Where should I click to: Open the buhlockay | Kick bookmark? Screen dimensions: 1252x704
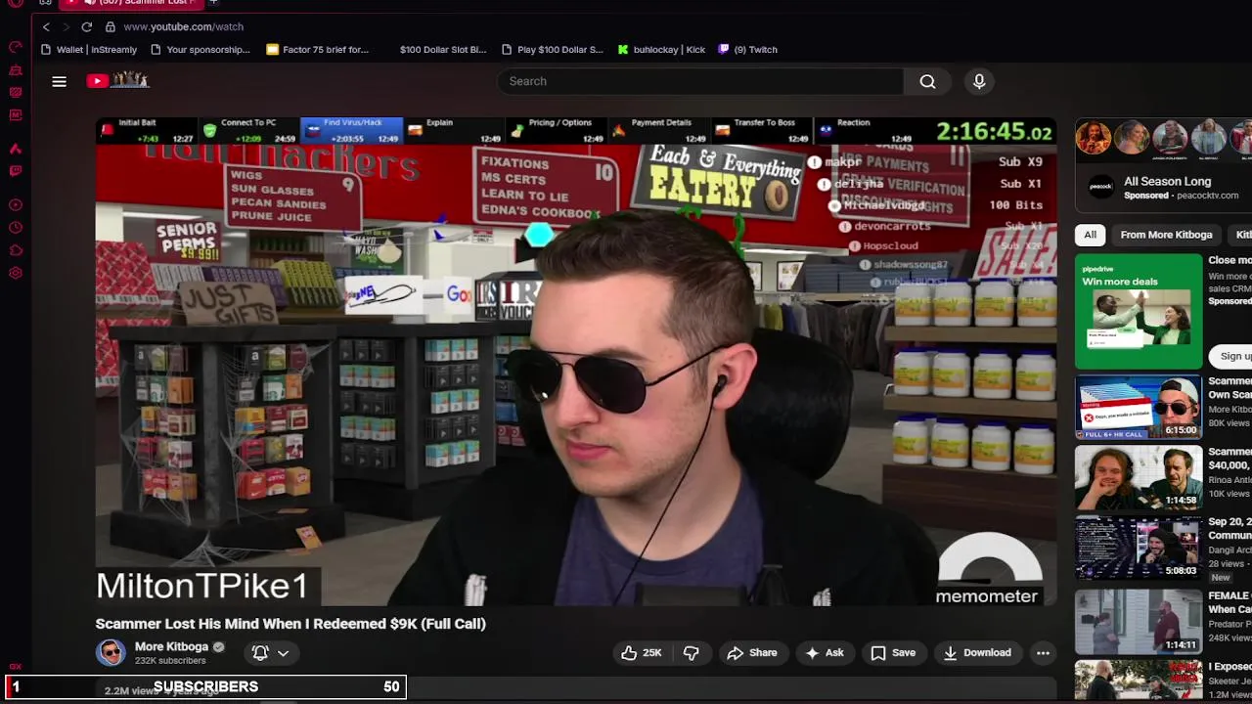[661, 49]
